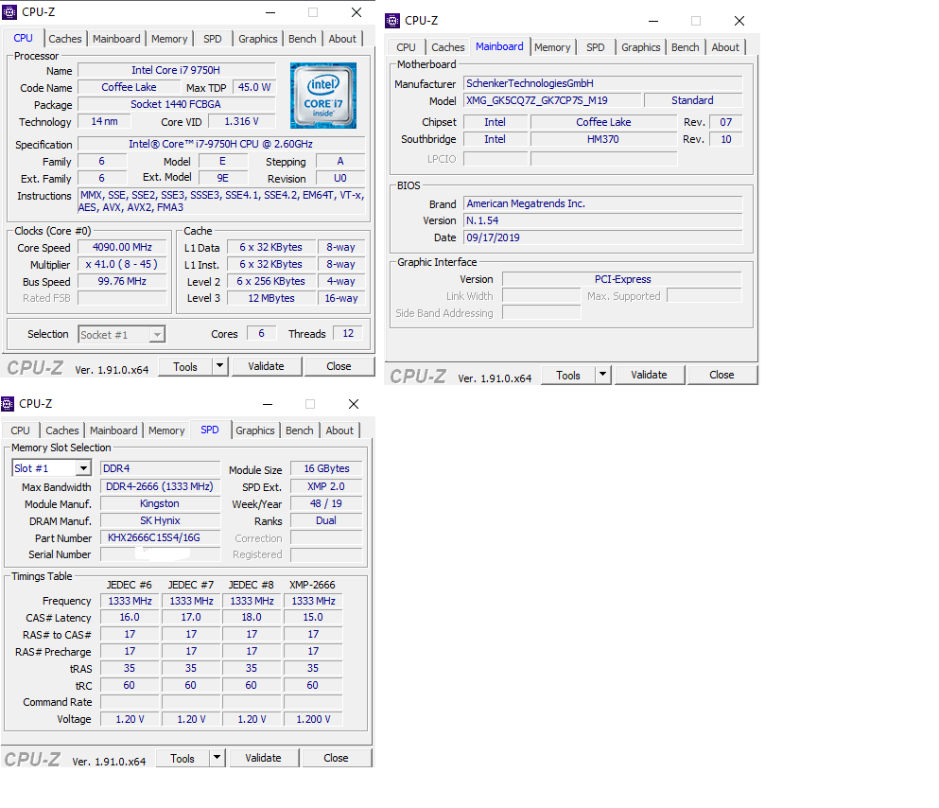Click Level 3 cache value '12 MBytes'
The height and width of the screenshot is (808, 939).
pos(271,298)
